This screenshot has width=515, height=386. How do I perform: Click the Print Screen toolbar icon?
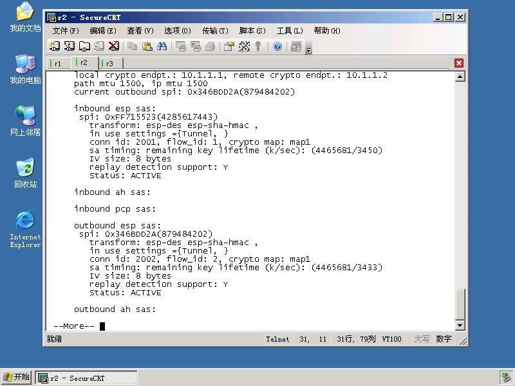(181, 46)
